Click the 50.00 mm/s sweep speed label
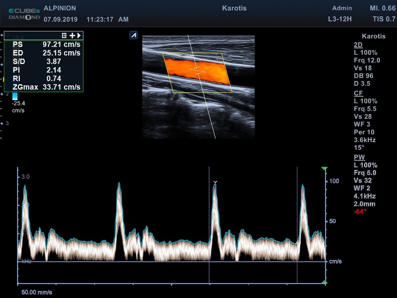 pos(37,292)
